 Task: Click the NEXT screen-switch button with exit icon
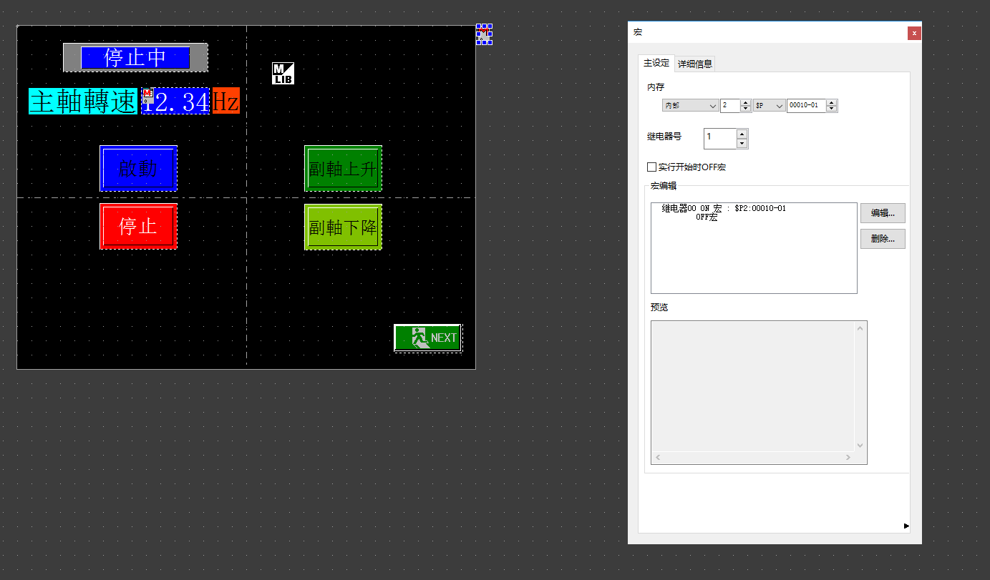tap(427, 338)
